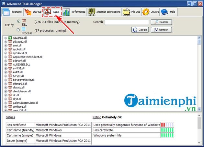Click the DLL icon next to List by
This screenshot has width=204, height=147.
click(x=24, y=20)
